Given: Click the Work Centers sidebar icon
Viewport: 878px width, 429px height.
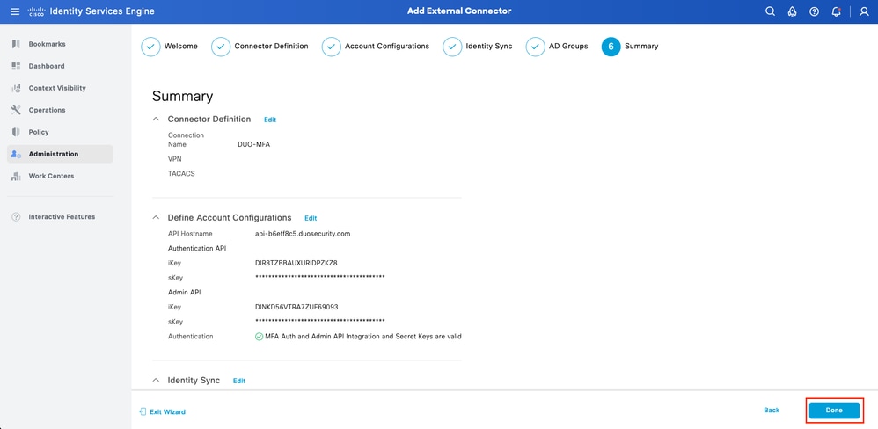Looking at the screenshot, I should pyautogui.click(x=16, y=176).
